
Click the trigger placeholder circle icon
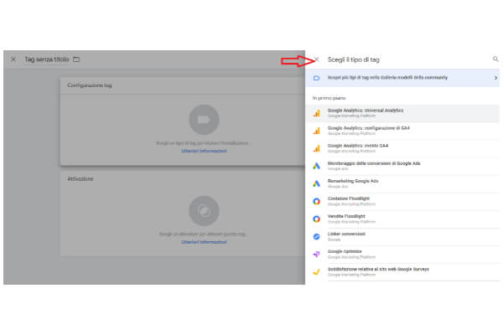pos(204,211)
